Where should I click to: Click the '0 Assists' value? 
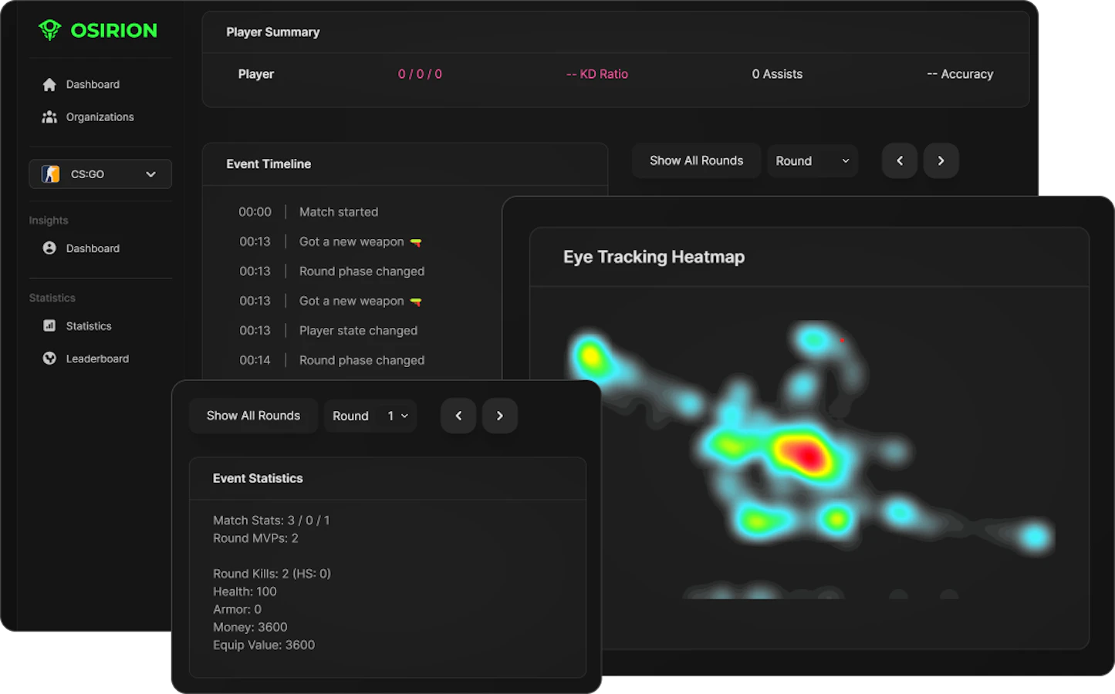[777, 74]
